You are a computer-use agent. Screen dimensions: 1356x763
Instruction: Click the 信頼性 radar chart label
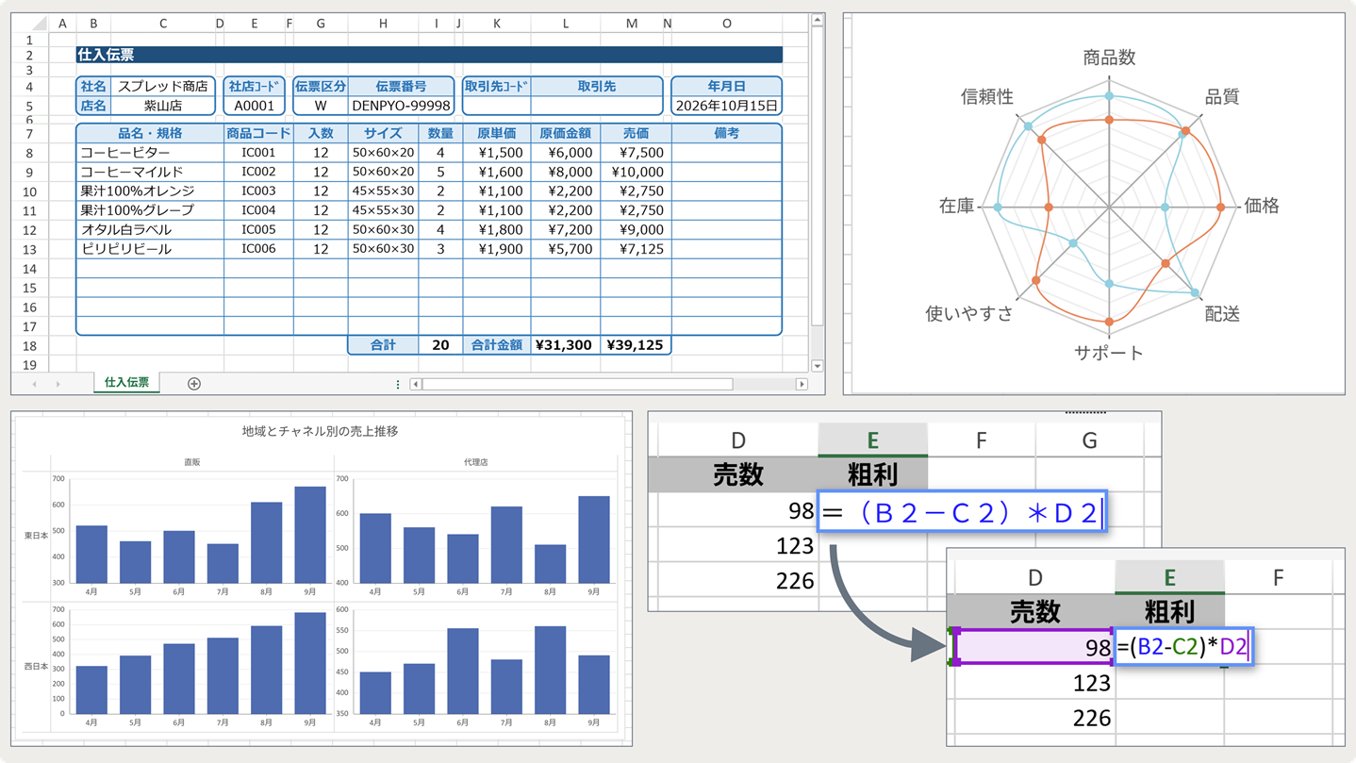tap(987, 96)
